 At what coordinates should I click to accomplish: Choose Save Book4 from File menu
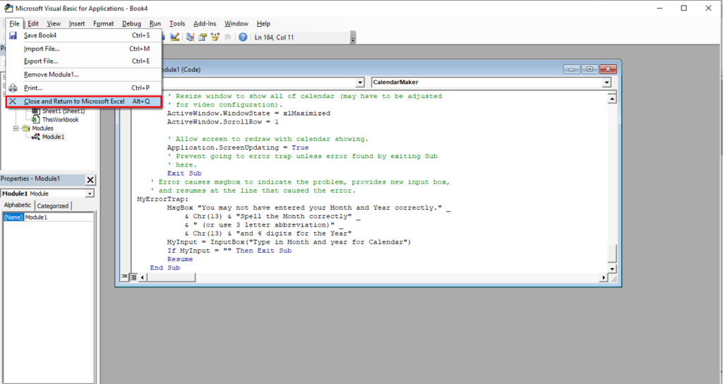[x=40, y=35]
